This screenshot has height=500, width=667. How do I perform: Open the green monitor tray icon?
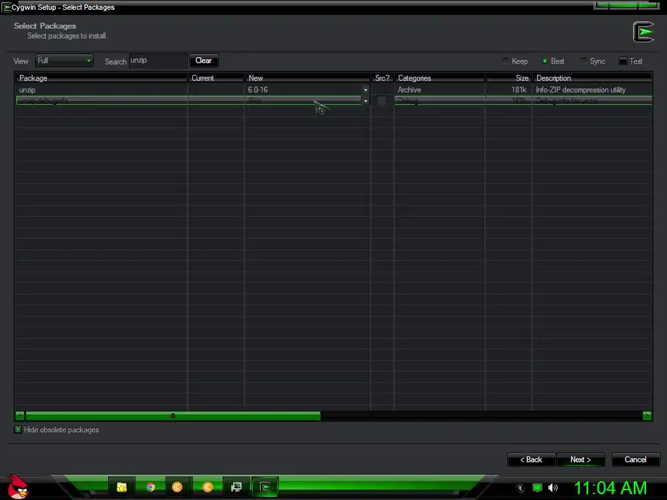pyautogui.click(x=537, y=488)
